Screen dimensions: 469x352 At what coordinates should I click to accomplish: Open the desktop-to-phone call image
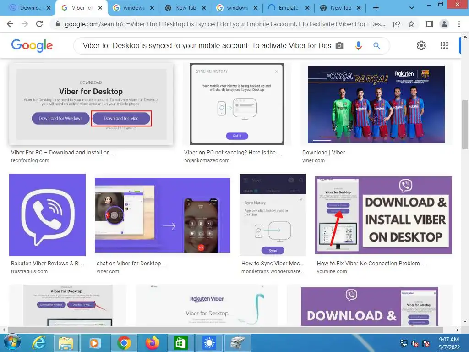pos(163,215)
